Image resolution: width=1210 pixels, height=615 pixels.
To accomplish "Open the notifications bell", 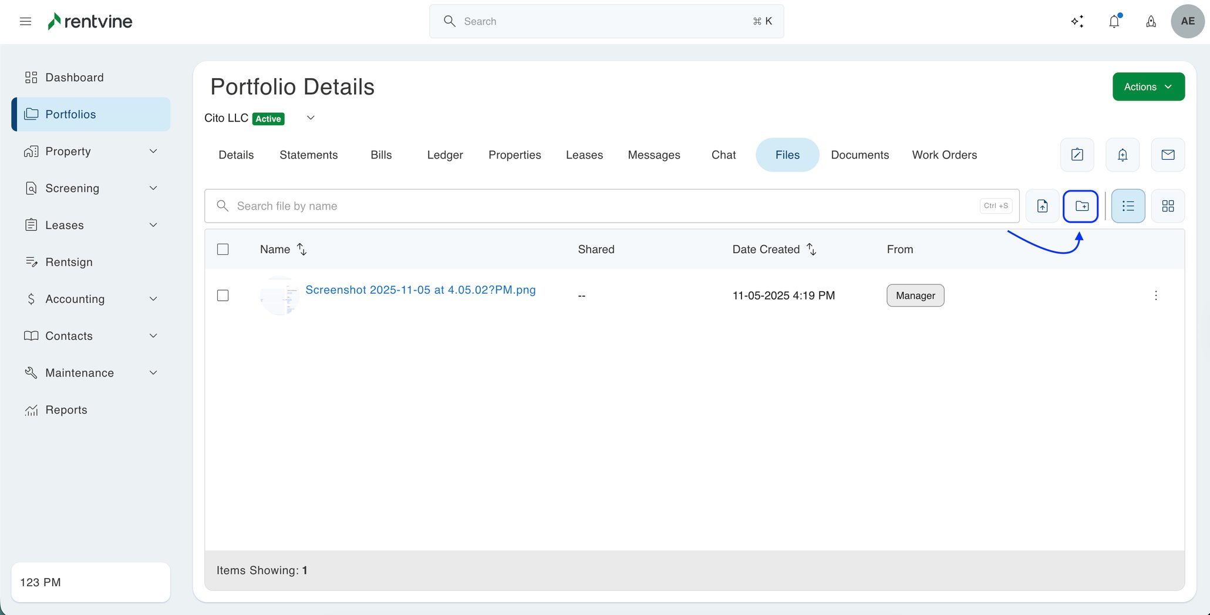I will click(1114, 22).
